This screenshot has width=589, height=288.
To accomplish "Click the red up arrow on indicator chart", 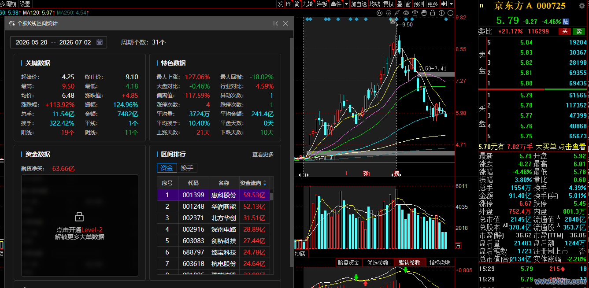I will tap(365, 283).
